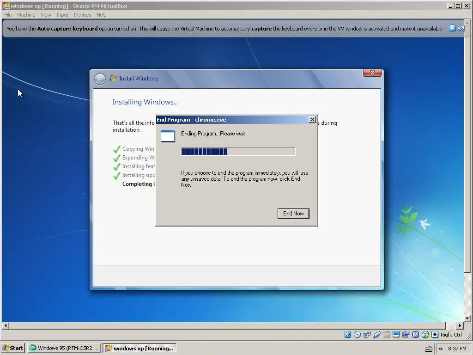473x355 pixels.
Task: Click the window resize grip beside Right Ctrl
Action: 468,336
